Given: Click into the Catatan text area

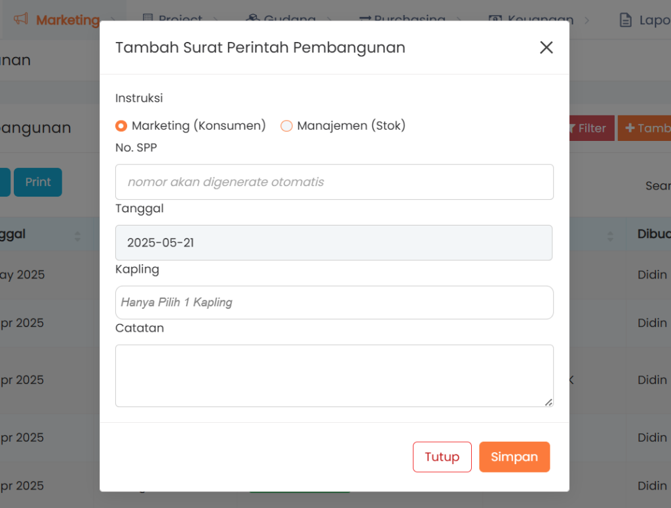Looking at the screenshot, I should click(x=334, y=376).
